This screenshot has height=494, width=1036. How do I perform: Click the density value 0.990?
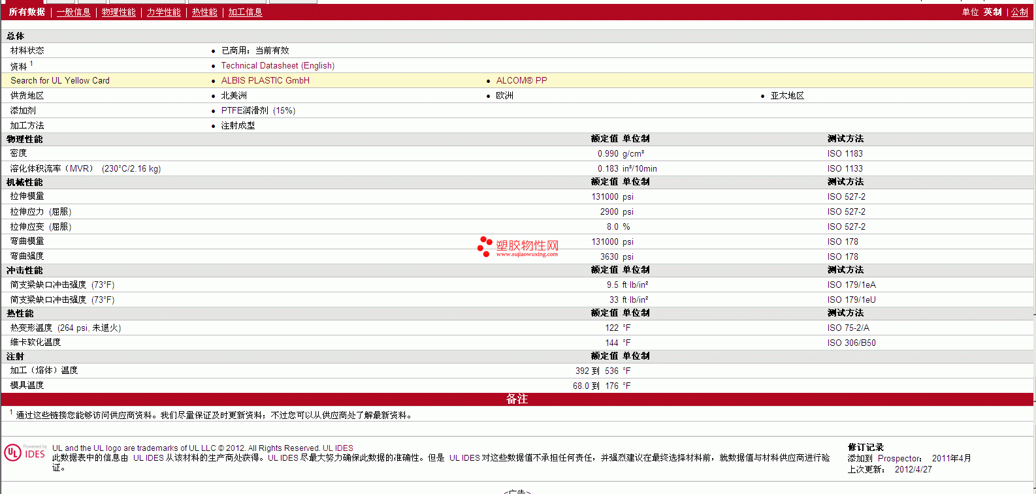(x=607, y=154)
